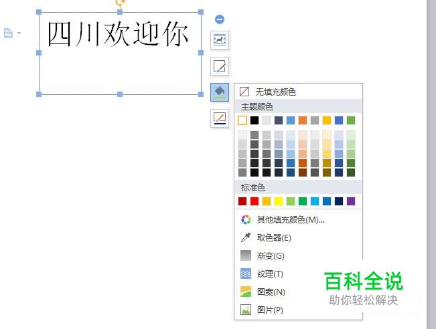
Task: Select light green standard color
Action: (291, 201)
